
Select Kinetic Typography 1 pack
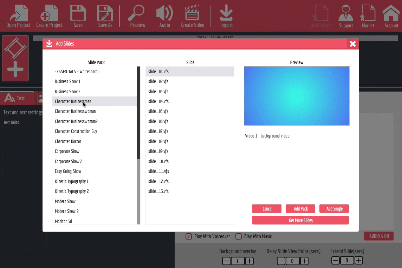[x=94, y=181]
